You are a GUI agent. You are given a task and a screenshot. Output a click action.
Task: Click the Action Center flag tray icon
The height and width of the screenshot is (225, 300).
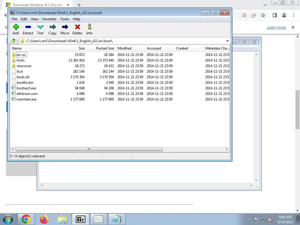tap(256, 219)
